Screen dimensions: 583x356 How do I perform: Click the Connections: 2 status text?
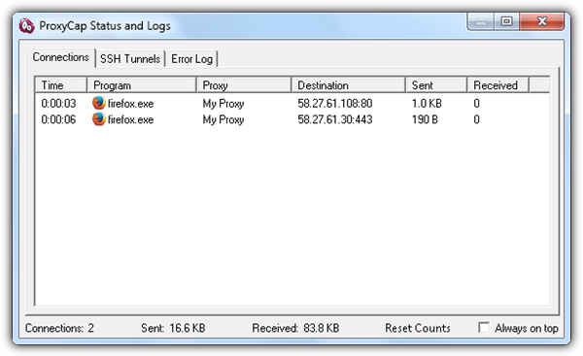pos(59,328)
